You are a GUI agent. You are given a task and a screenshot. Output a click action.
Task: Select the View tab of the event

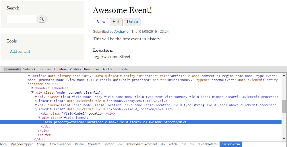[101, 22]
